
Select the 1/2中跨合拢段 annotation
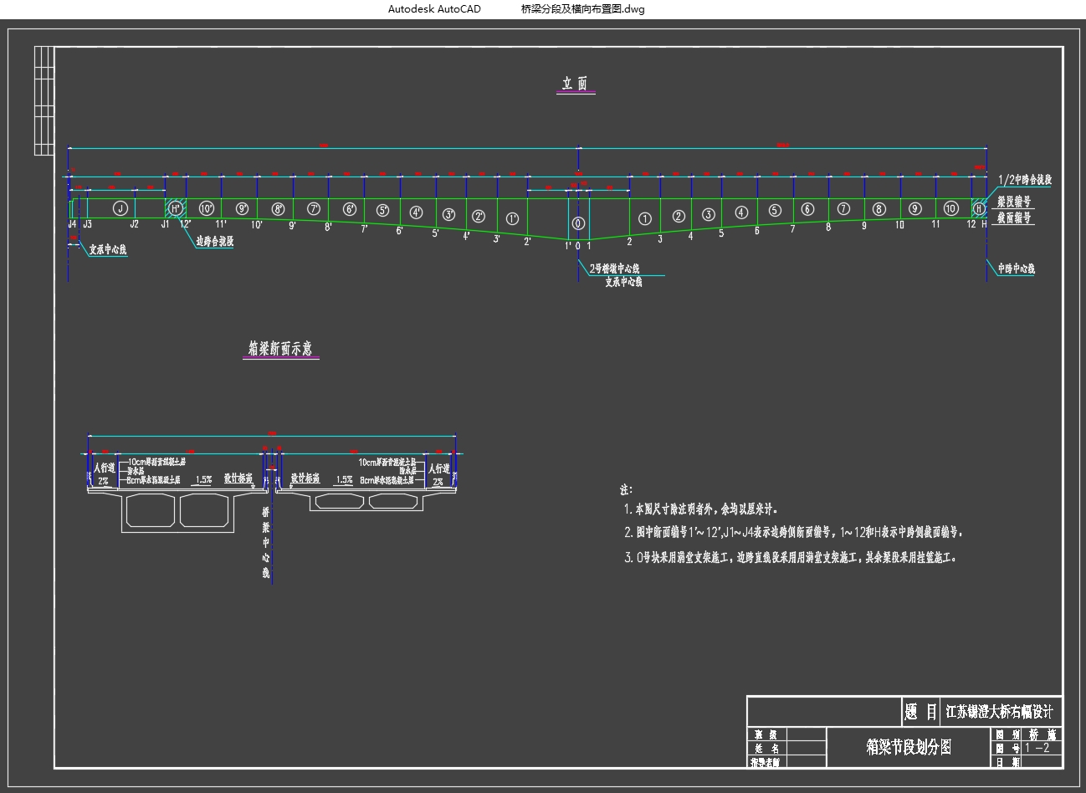pos(1025,180)
